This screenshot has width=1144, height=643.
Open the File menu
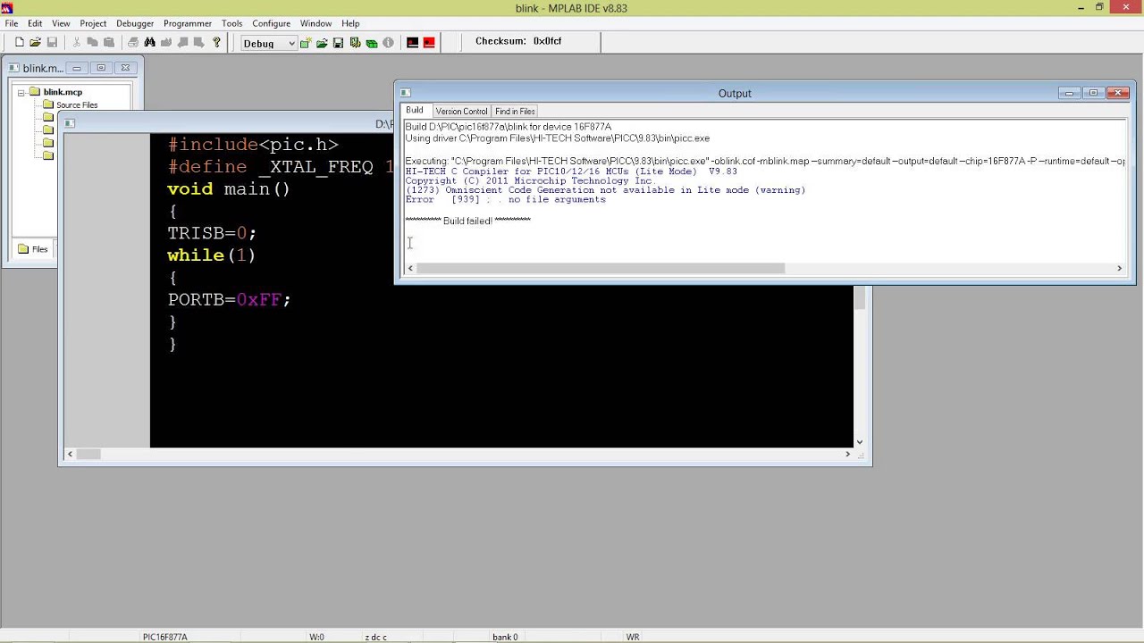pos(12,23)
